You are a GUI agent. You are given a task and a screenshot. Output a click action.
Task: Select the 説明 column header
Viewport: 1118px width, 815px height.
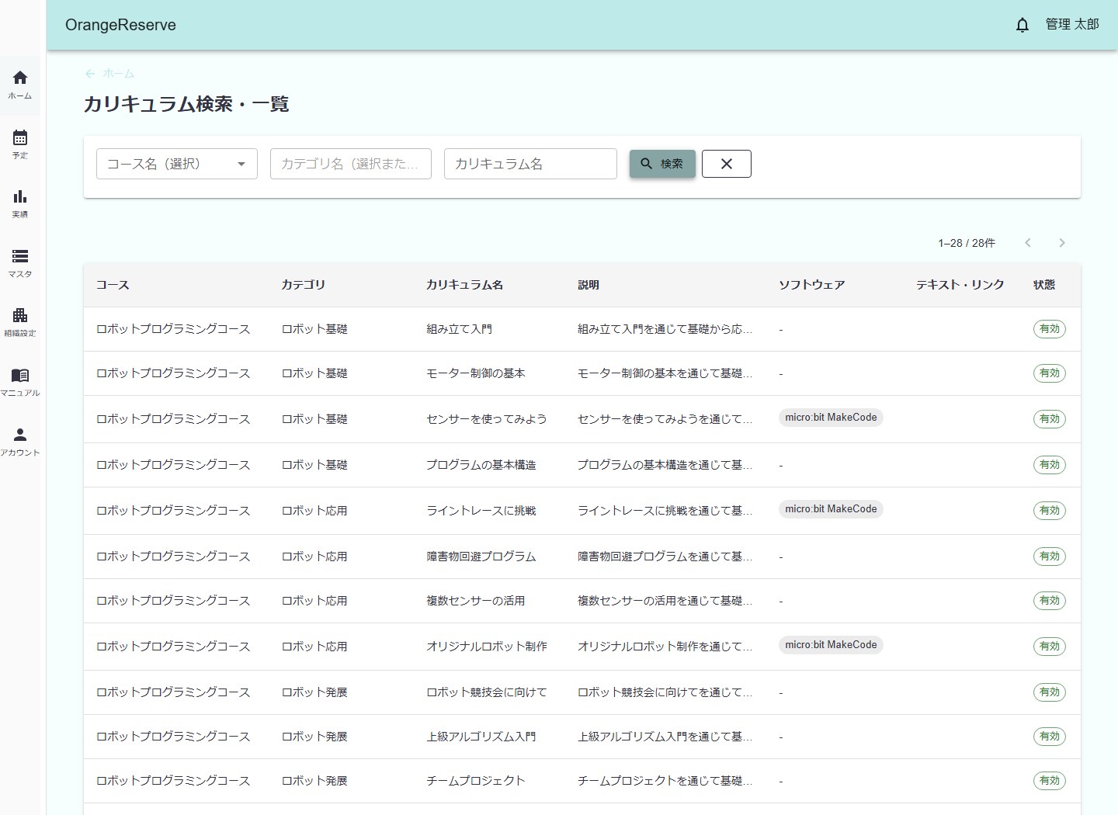589,285
